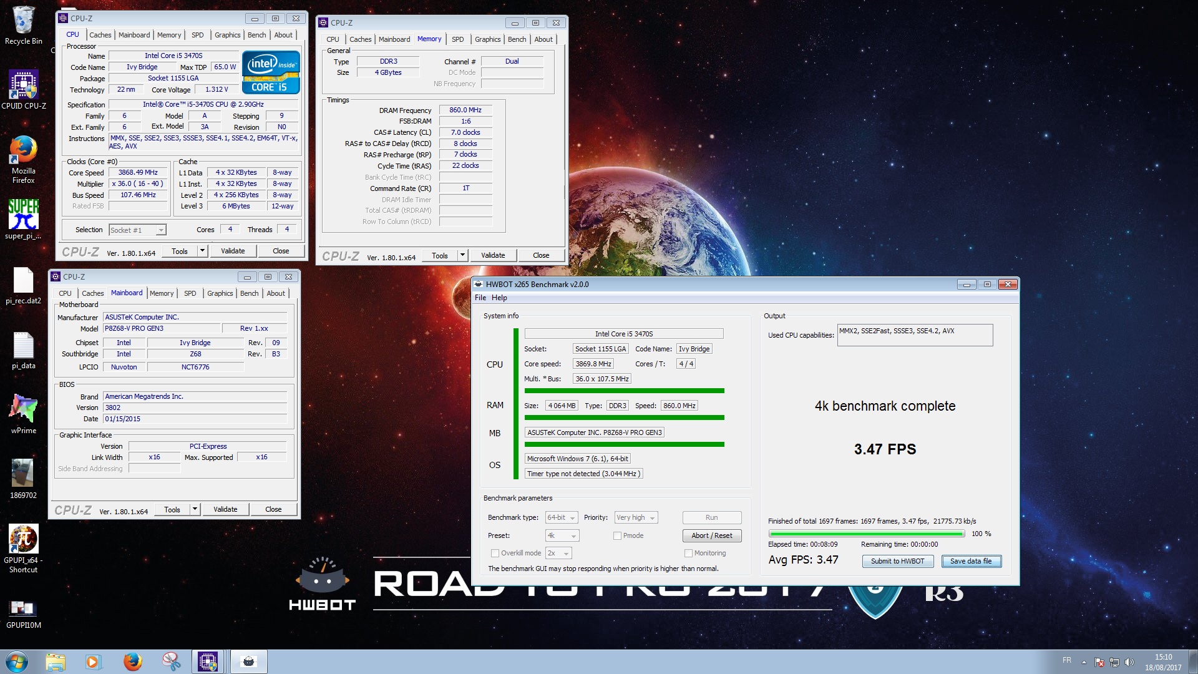Viewport: 1198px width, 674px height.
Task: Click HWBOT x265 taskbar button
Action: 248,662
